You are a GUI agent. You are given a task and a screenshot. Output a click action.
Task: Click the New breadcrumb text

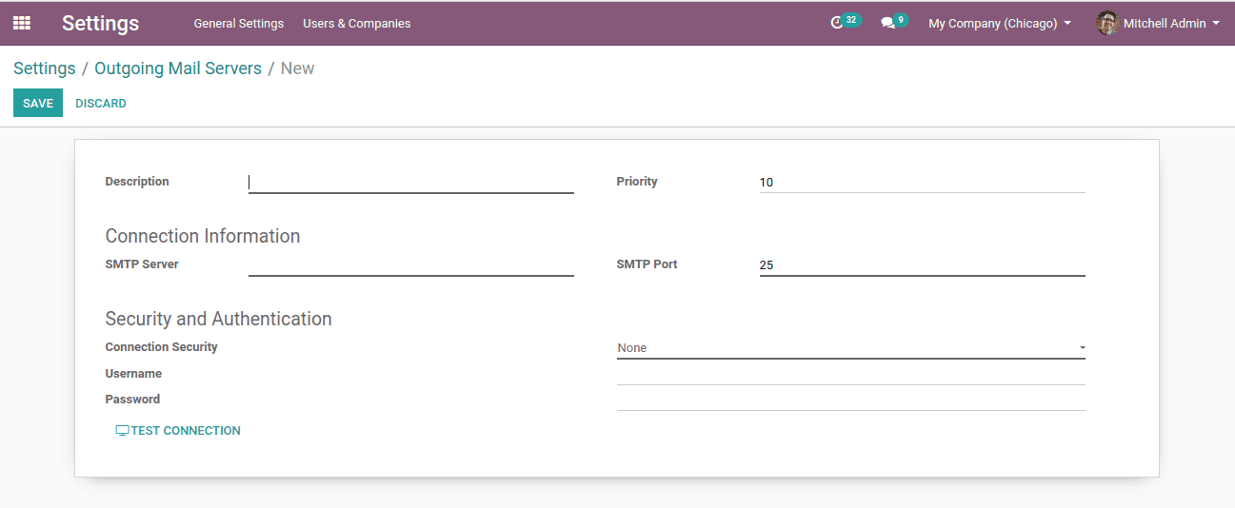tap(297, 68)
